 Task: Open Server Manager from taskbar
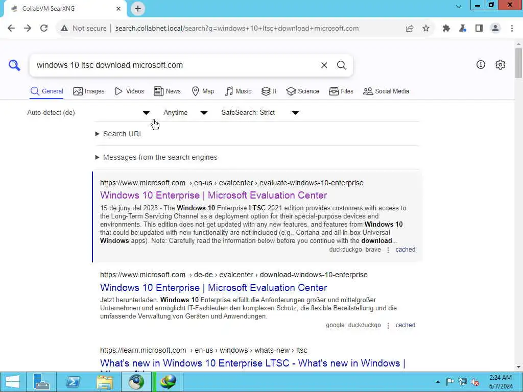(x=41, y=382)
